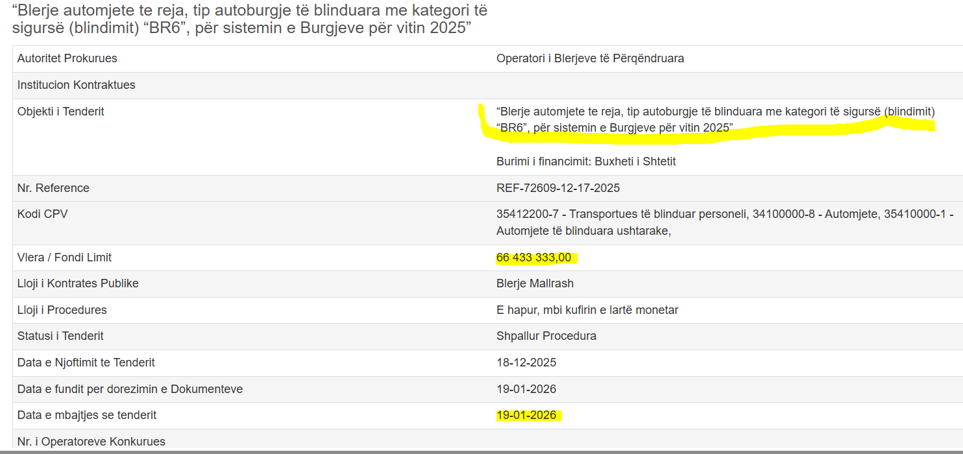Click "E hapur, mbi kufirin e lartë monetar"
This screenshot has width=963, height=454.
point(587,310)
